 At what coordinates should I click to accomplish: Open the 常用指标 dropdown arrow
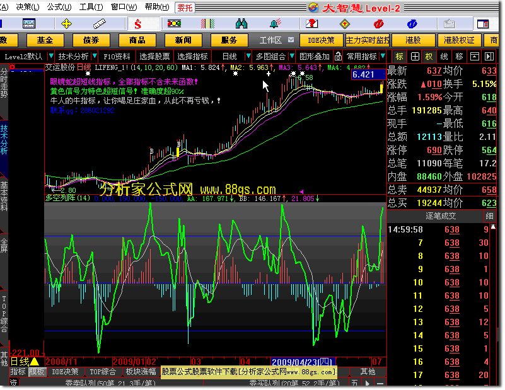(x=383, y=56)
